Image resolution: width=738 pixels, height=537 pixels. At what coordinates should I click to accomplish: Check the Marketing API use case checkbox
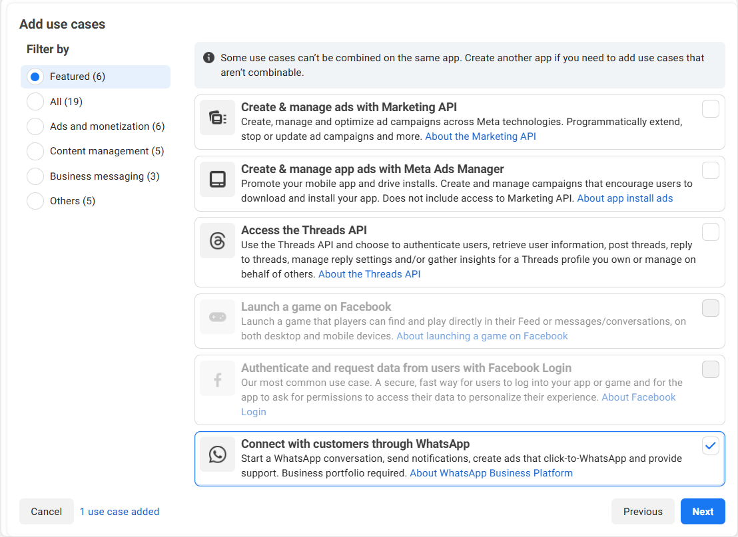(710, 109)
